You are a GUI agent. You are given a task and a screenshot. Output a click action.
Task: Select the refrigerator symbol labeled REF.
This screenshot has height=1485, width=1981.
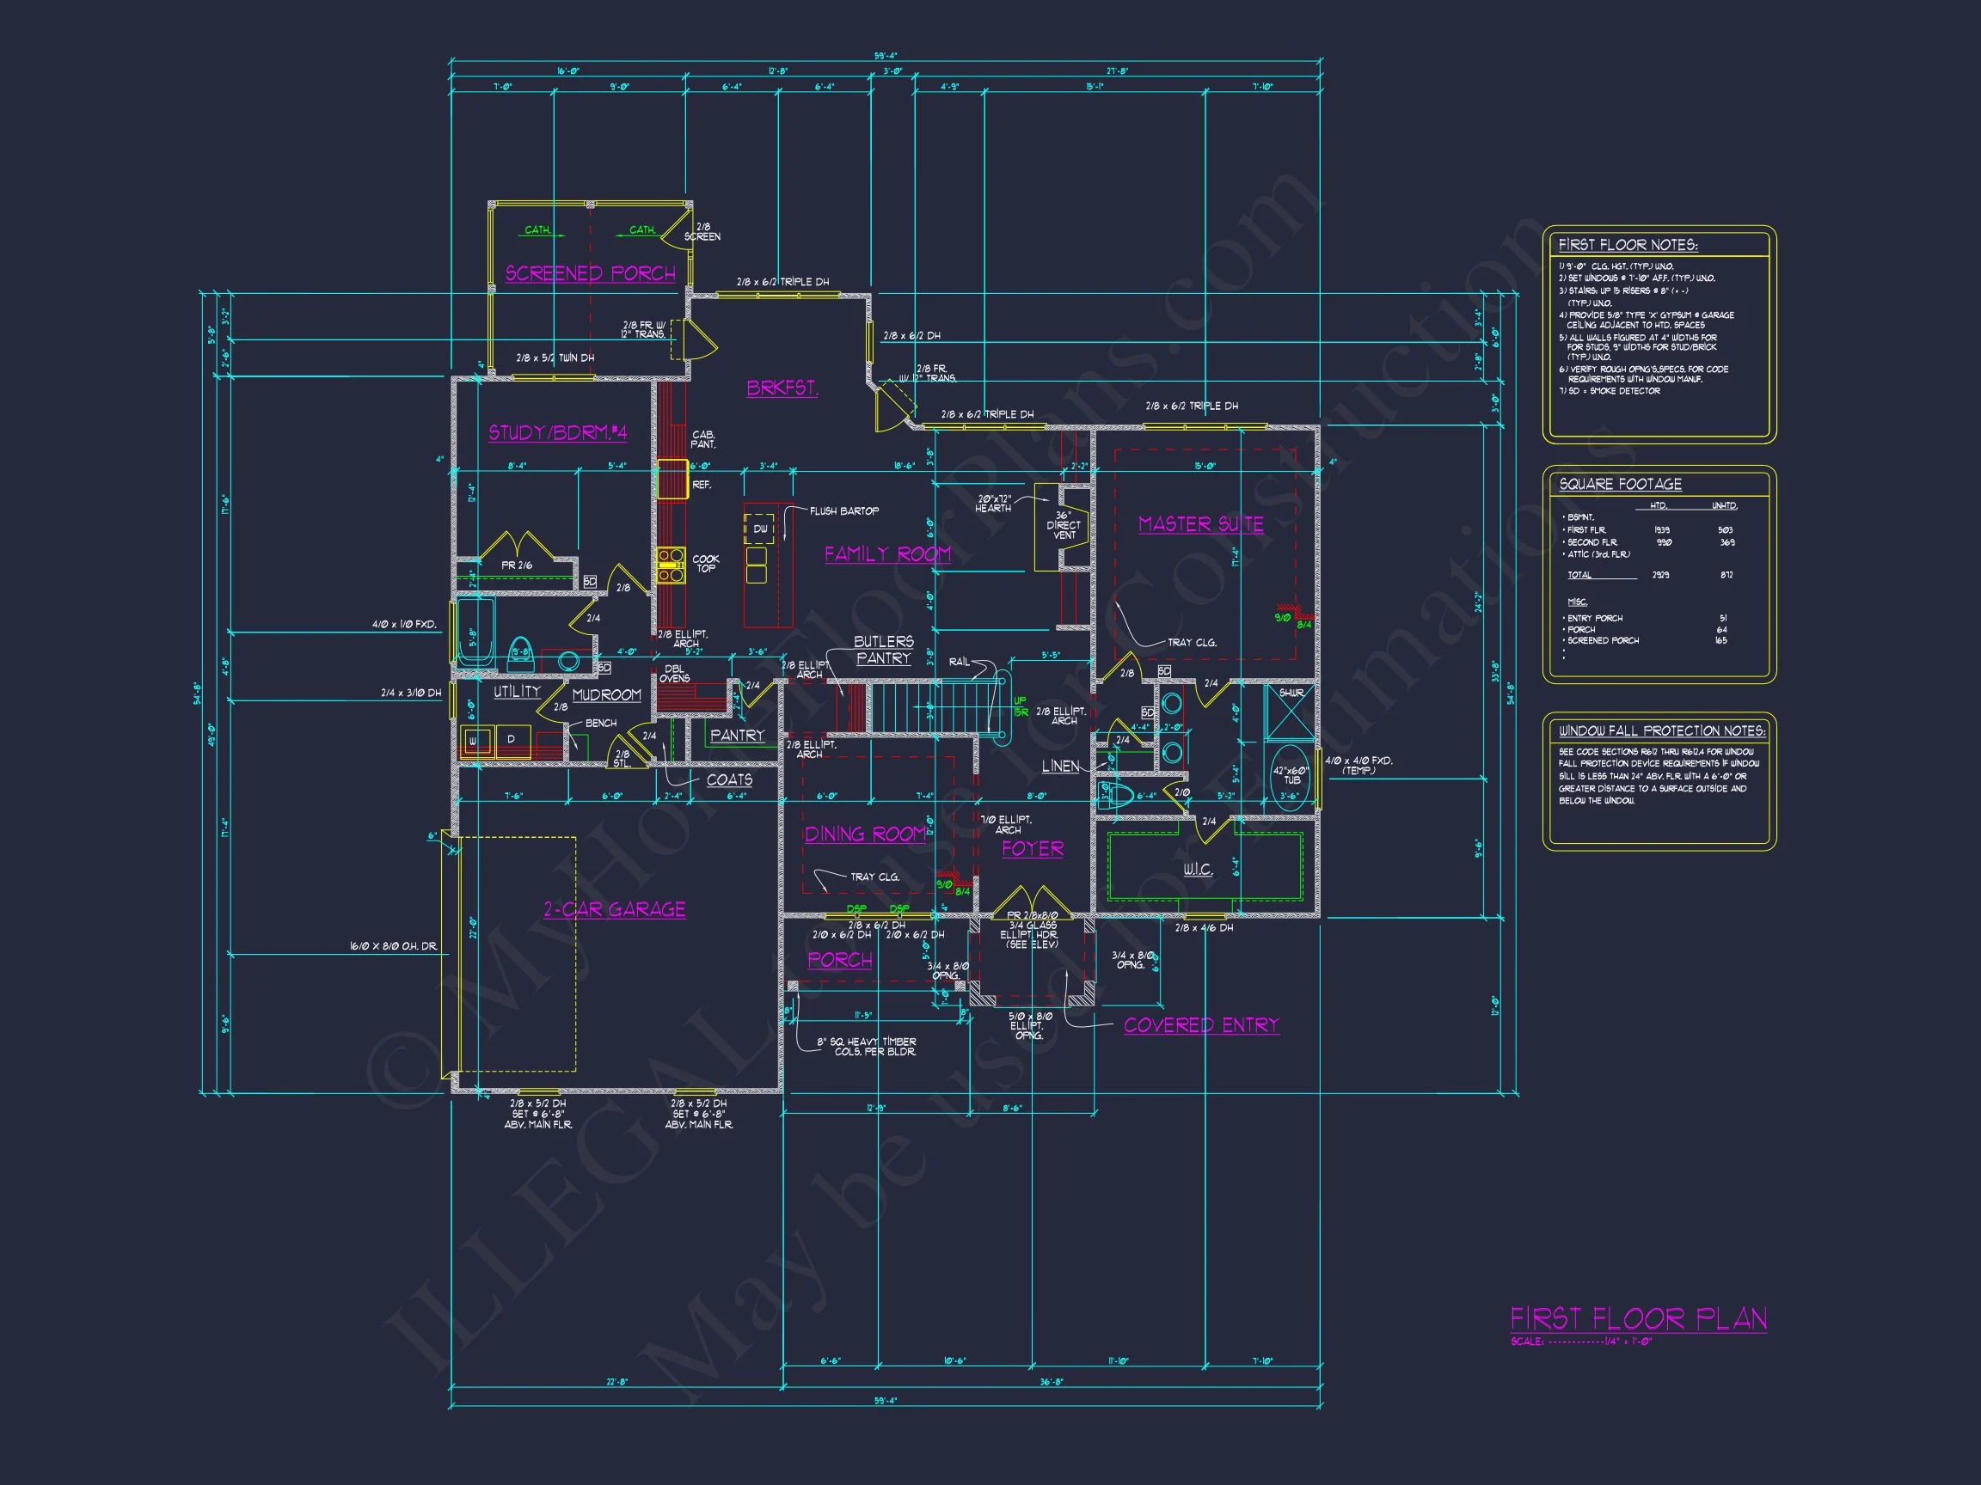point(672,479)
